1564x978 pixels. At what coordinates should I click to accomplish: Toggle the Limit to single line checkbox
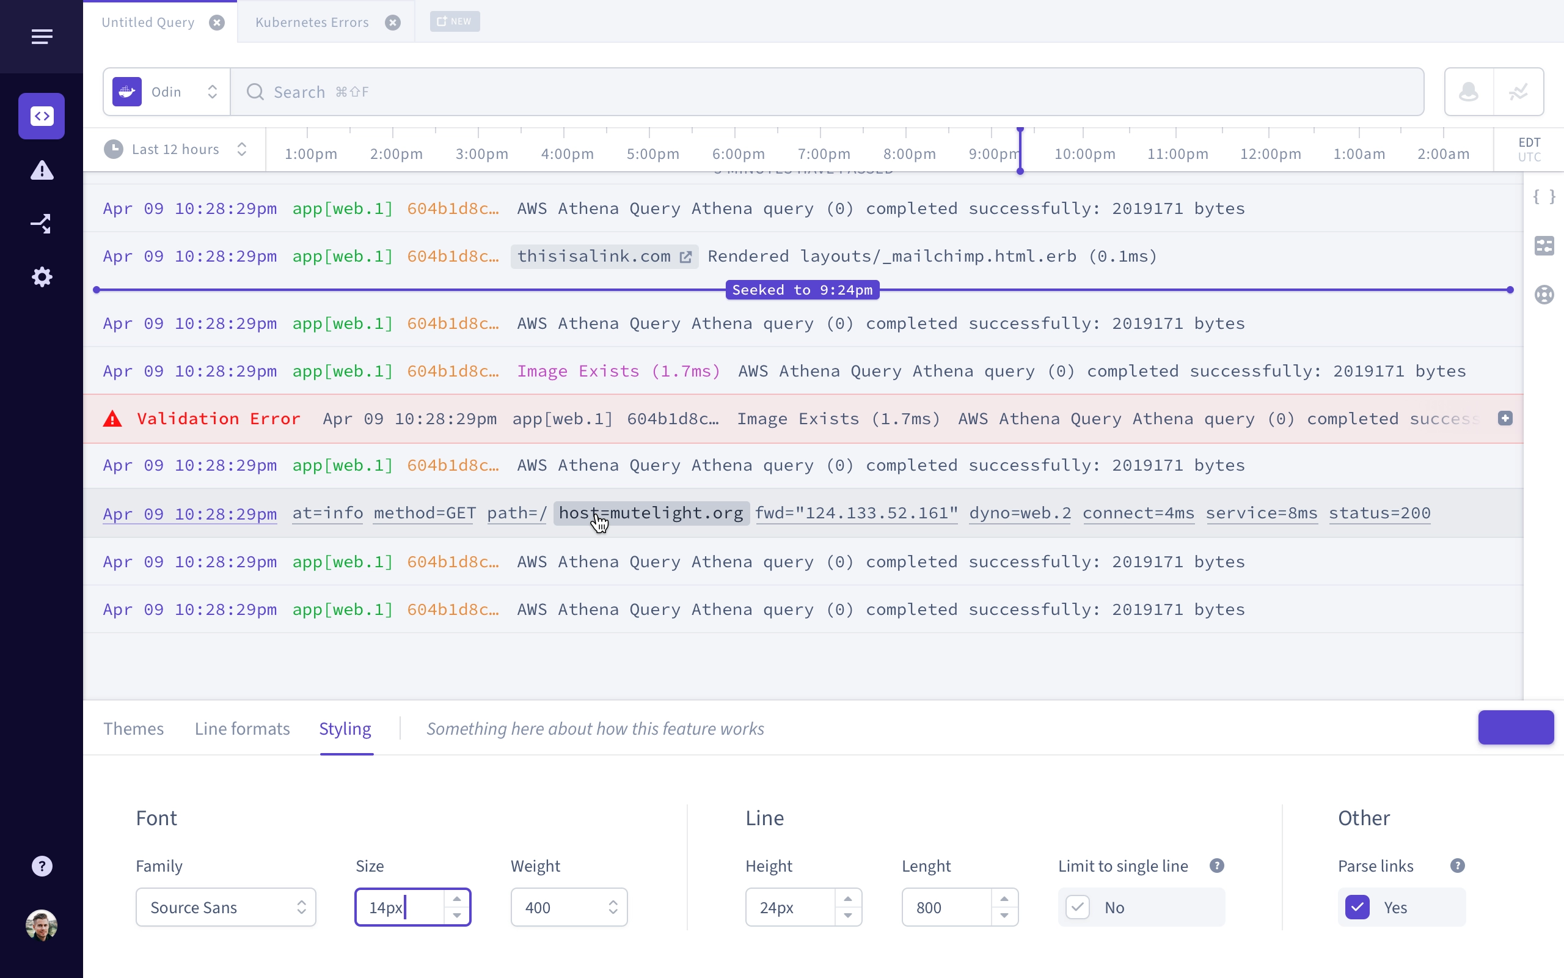pyautogui.click(x=1078, y=908)
